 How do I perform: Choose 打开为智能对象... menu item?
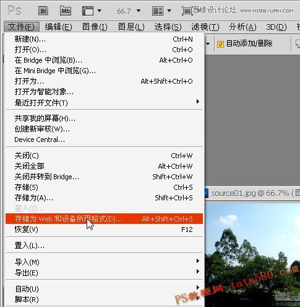104,92
